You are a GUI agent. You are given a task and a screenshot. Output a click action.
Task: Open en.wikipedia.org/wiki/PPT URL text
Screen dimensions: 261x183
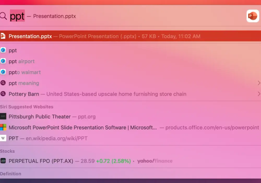point(57,138)
